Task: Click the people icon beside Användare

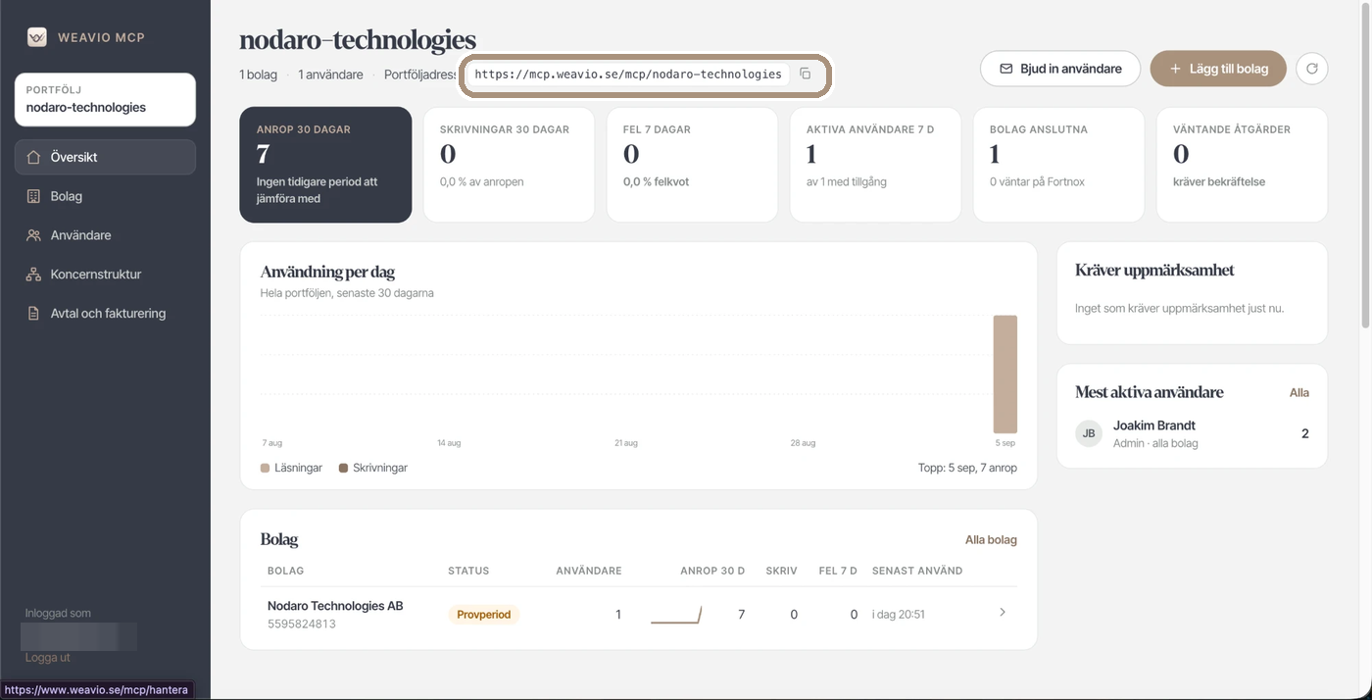Action: [x=33, y=235]
